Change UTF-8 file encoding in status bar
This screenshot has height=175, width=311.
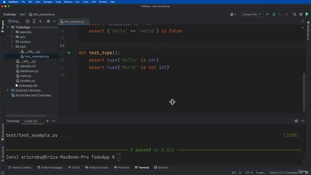(x=249, y=173)
